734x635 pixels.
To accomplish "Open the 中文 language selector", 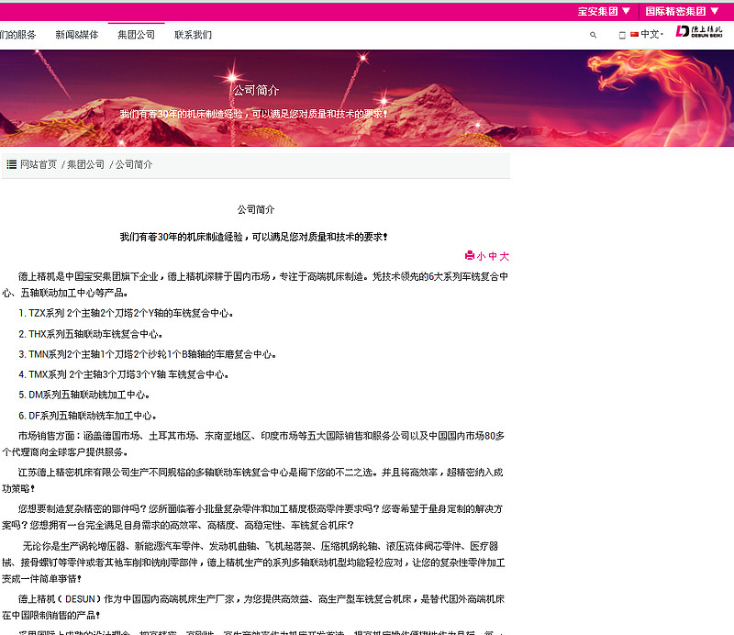I will (651, 34).
